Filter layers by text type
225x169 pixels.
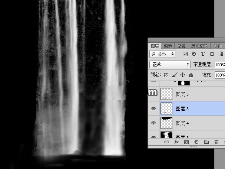click(202, 54)
